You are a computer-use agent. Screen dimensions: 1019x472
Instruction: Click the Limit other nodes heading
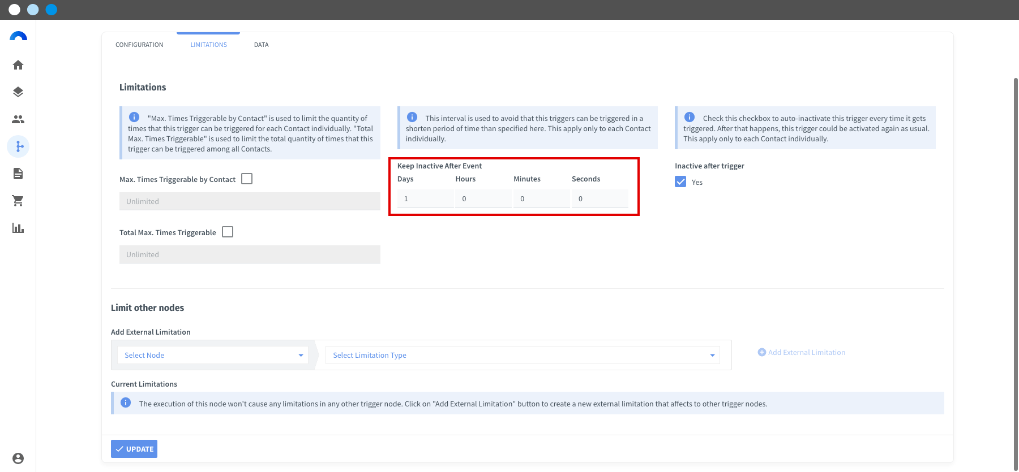point(147,308)
